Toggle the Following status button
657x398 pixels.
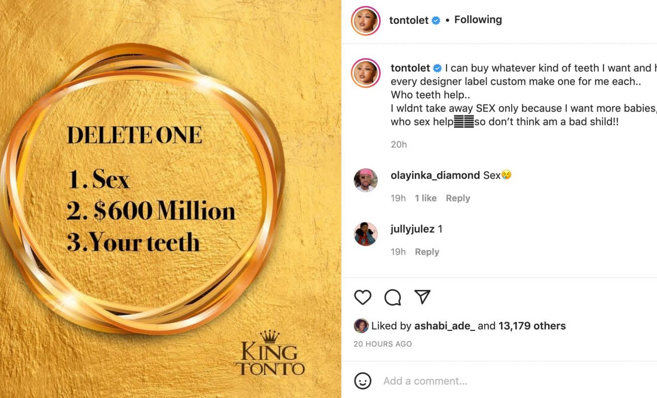(478, 20)
